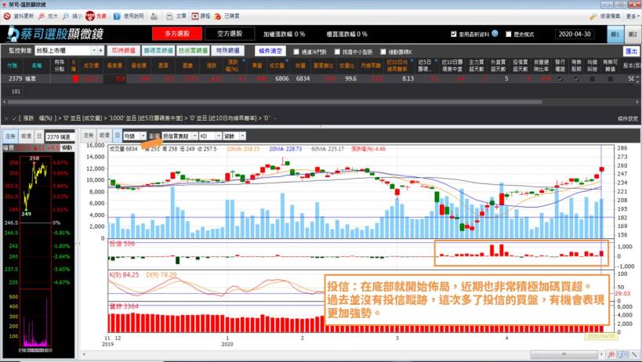Screen dimensions: 642x362
Task: Select 走勢 tab in left mini chart panel
Action: (10, 136)
